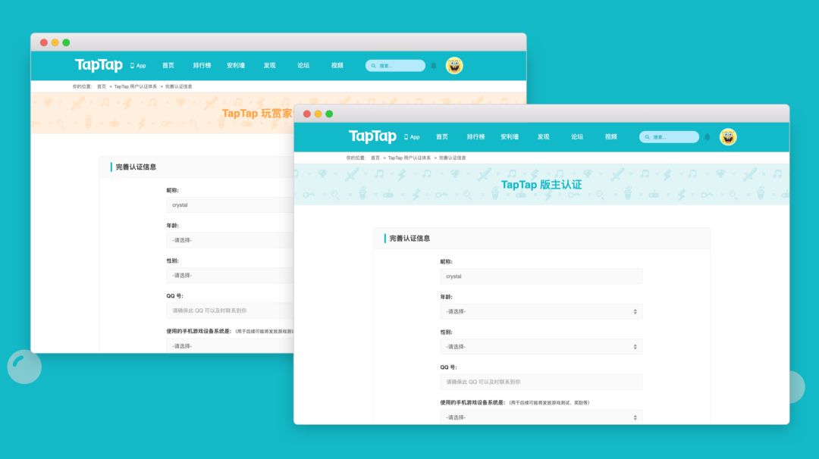Go to 首页 in the back window navbar
This screenshot has width=819, height=459.
[168, 65]
